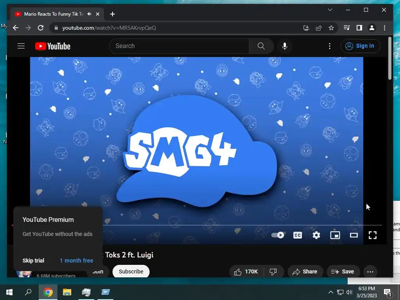Open Chrome profile avatar
This screenshot has height=300, width=400.
tap(372, 28)
